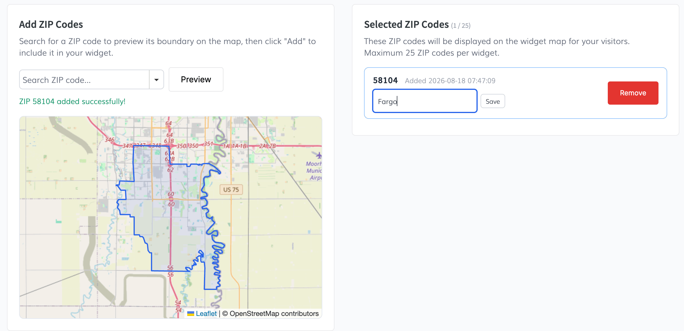This screenshot has height=331, width=684.
Task: Click exit marker 346 on the map
Action: (110, 140)
